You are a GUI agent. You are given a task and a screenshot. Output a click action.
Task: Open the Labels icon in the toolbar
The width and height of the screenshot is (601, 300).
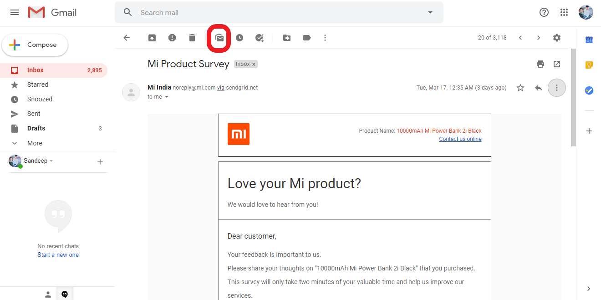click(307, 38)
